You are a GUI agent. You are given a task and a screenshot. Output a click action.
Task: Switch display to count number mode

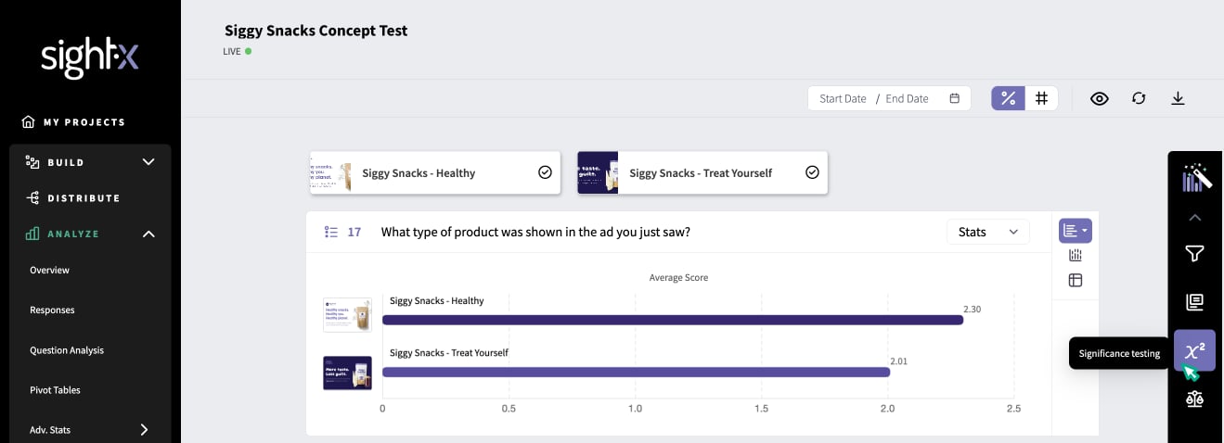[1042, 98]
